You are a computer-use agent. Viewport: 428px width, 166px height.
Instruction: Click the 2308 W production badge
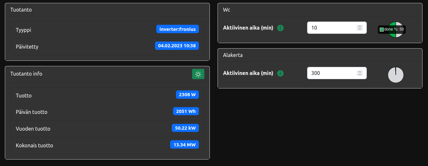(187, 95)
